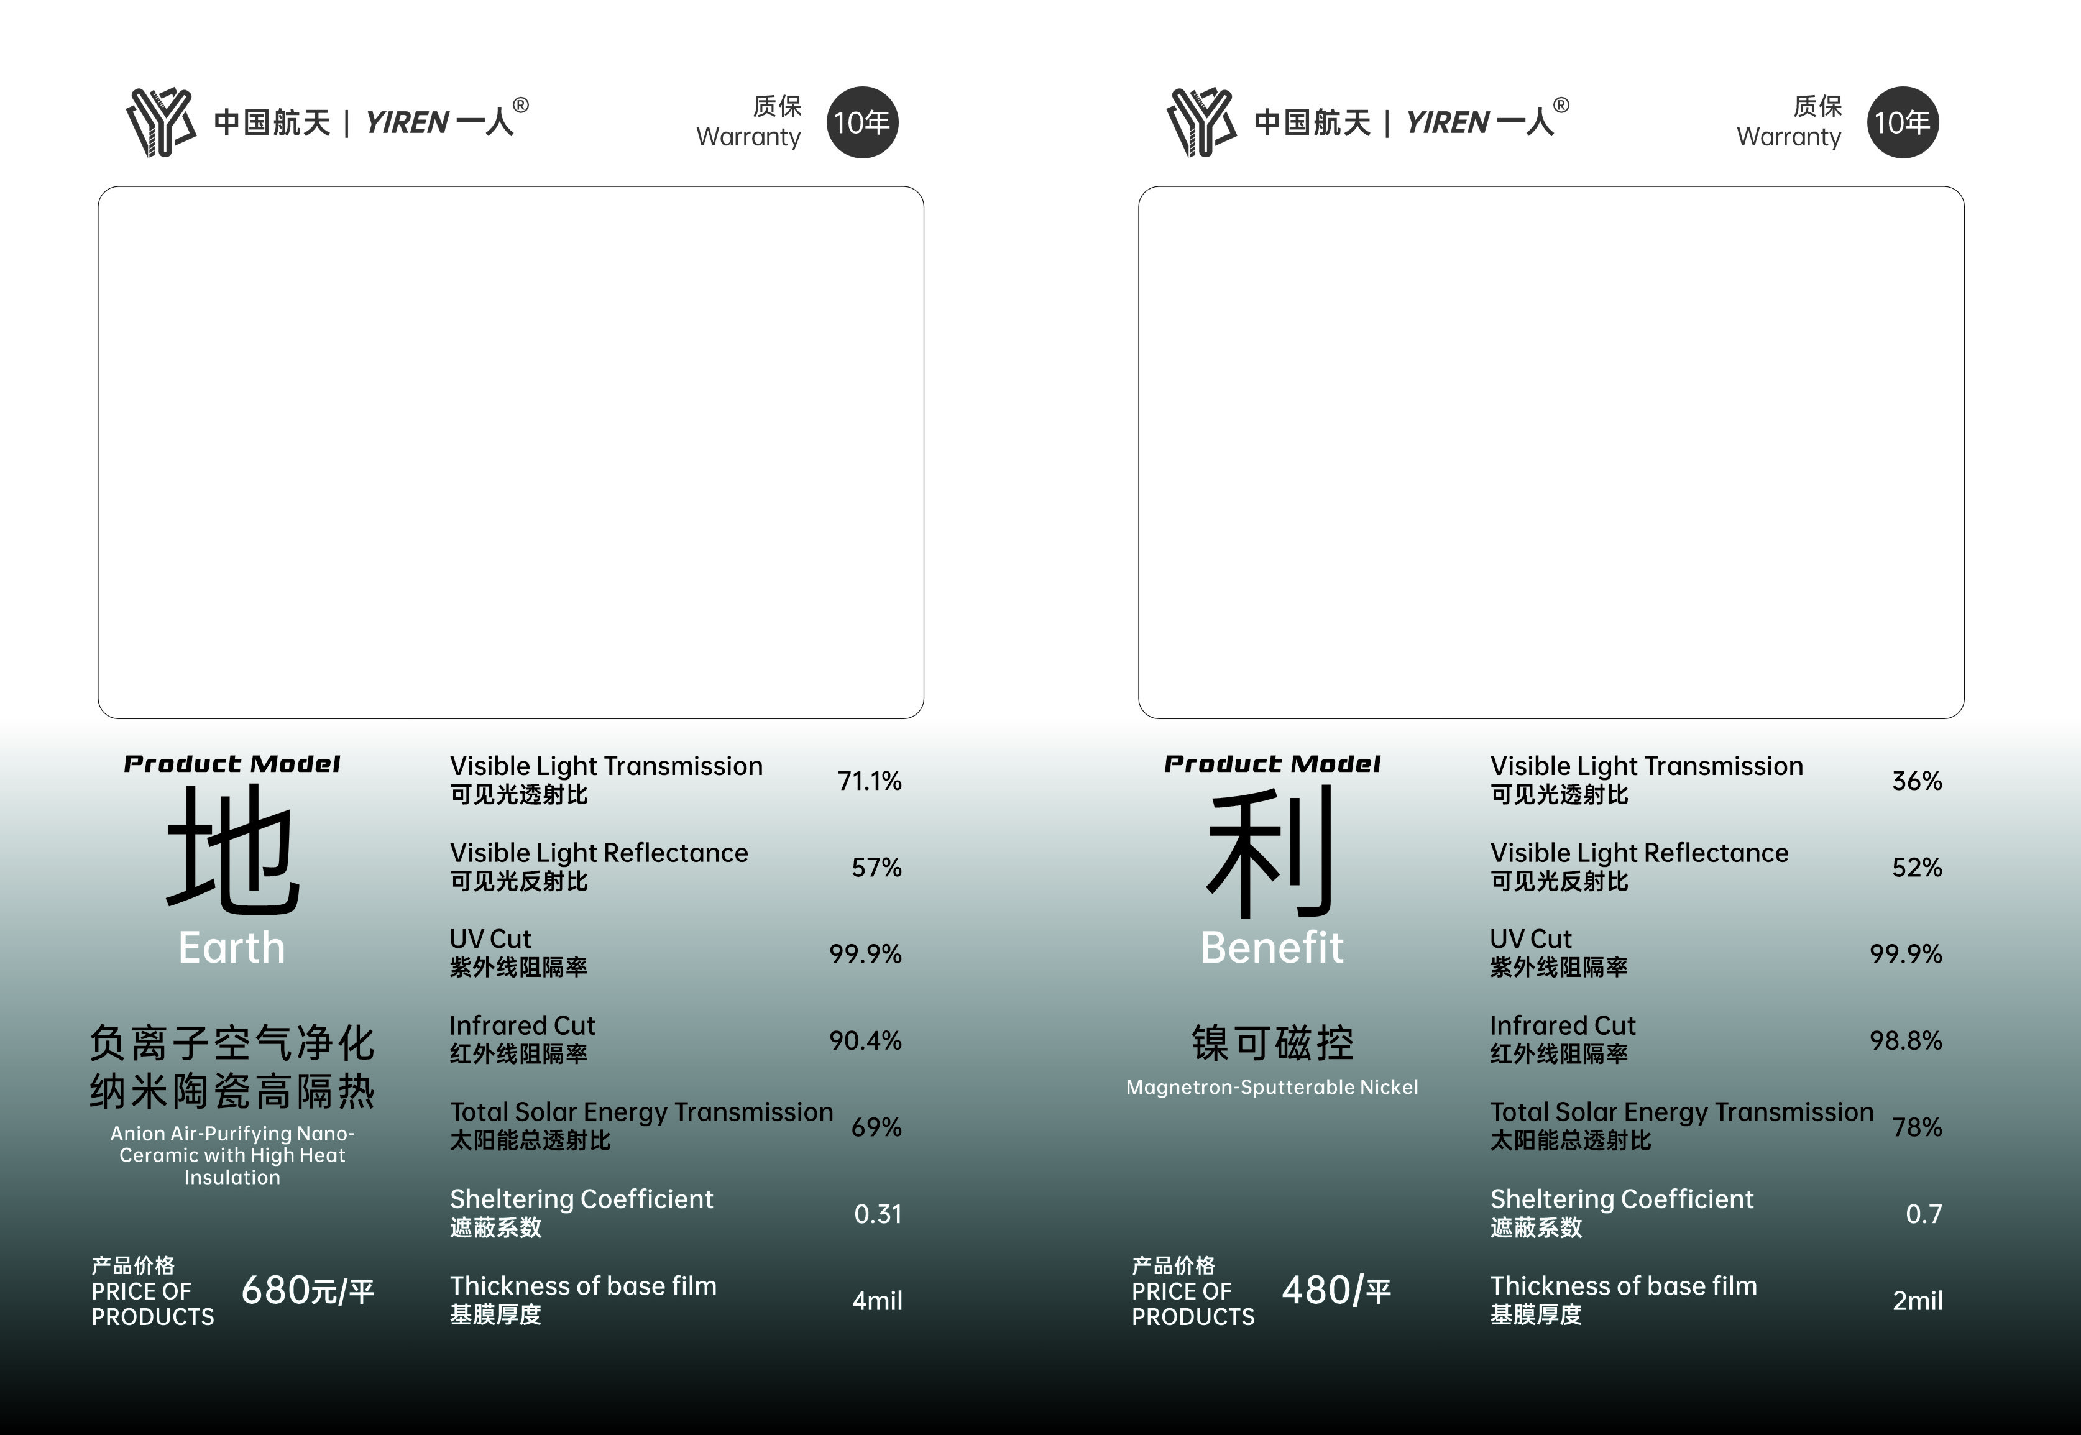Image resolution: width=2081 pixels, height=1435 pixels.
Task: Click the YIREN logo on the left card
Action: click(161, 122)
